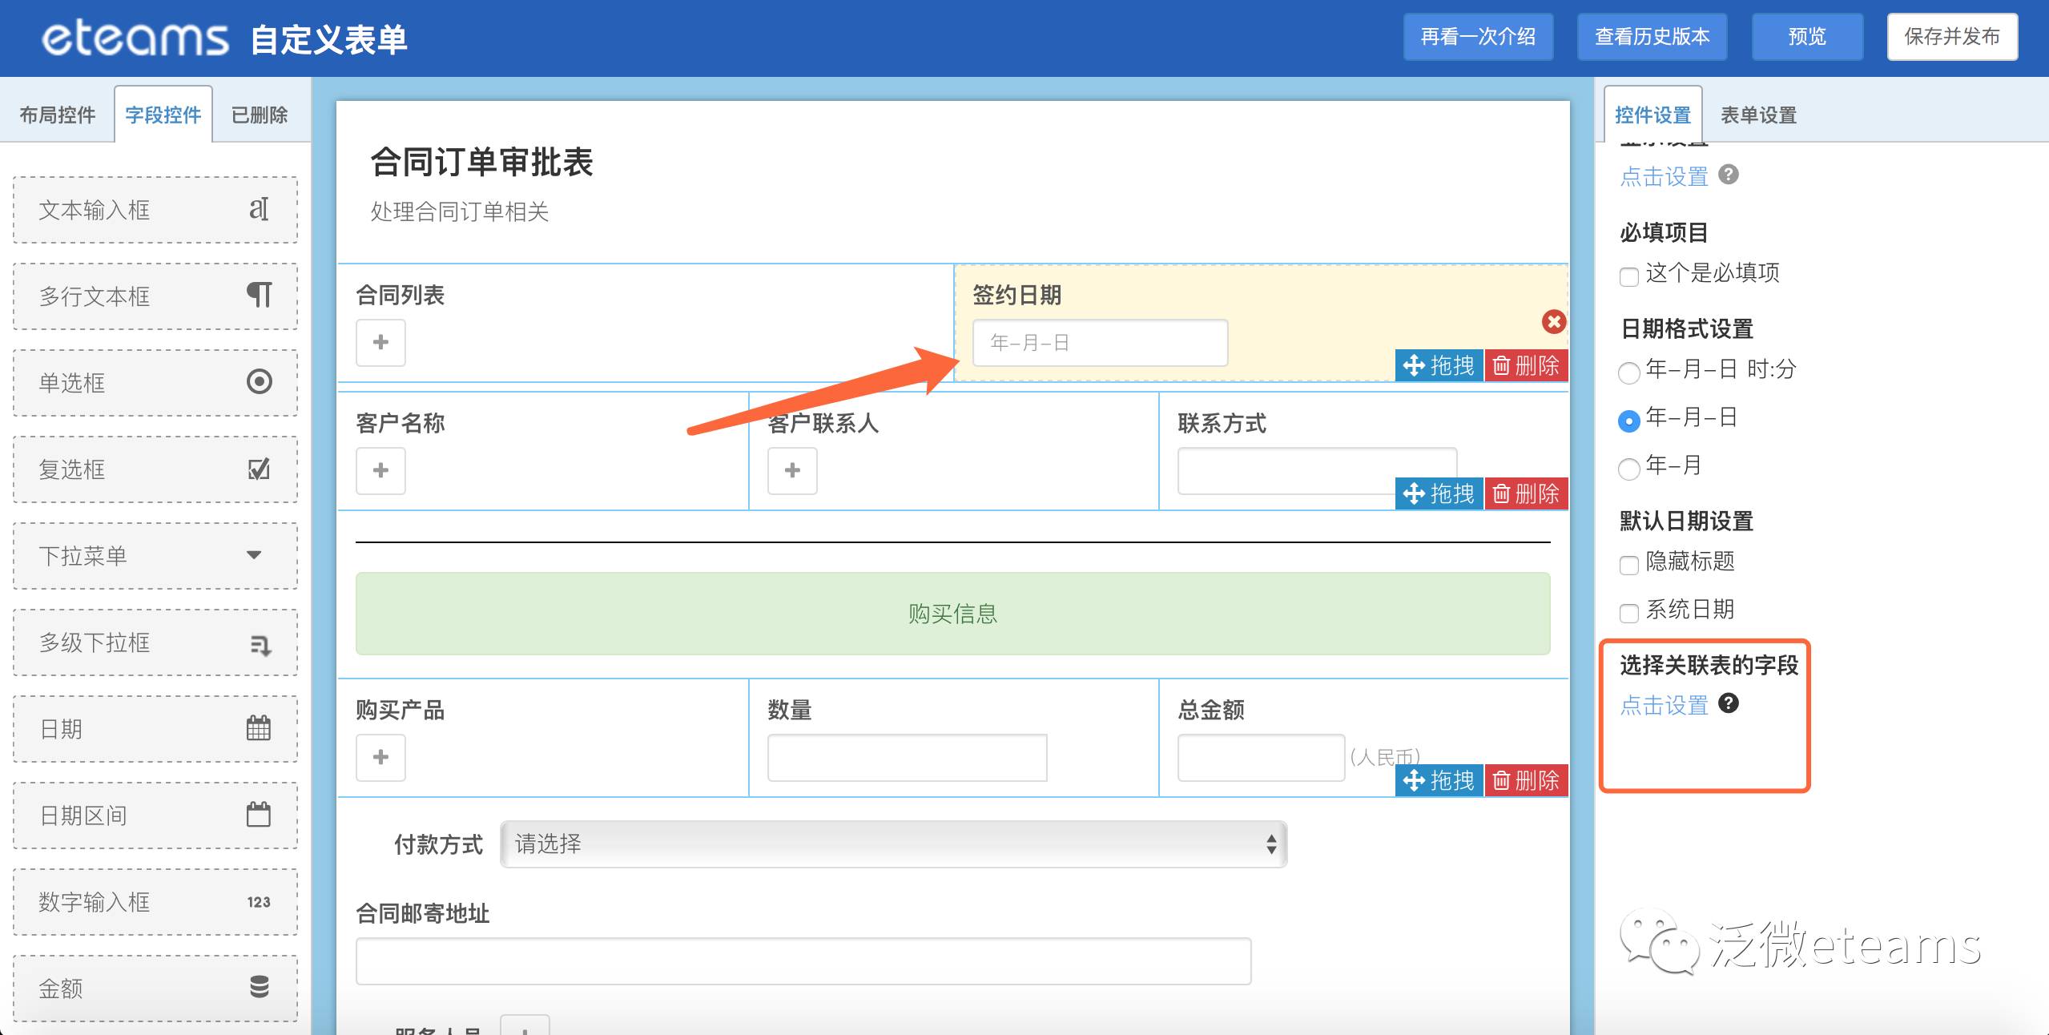Select the 单选框 radio control item

tap(155, 383)
